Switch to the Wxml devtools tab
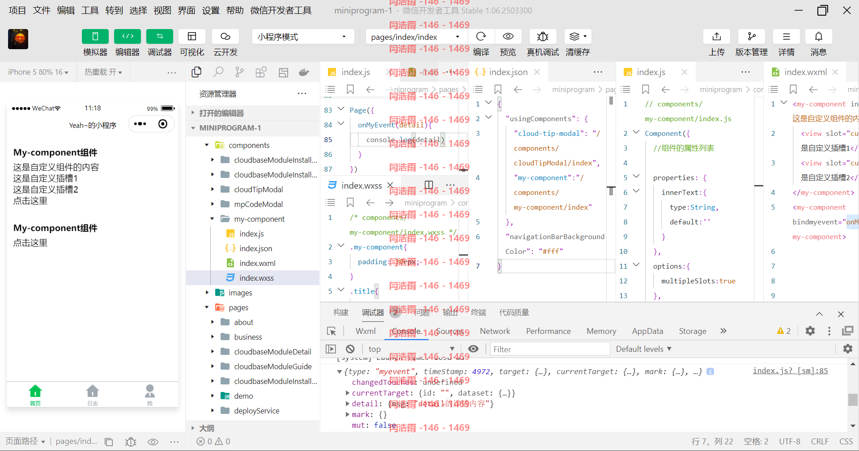The width and height of the screenshot is (859, 451). pyautogui.click(x=366, y=331)
